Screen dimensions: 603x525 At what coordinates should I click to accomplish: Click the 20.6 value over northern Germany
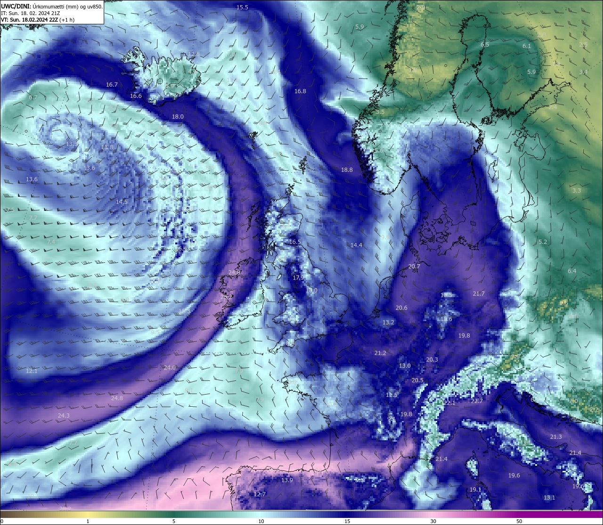point(401,307)
